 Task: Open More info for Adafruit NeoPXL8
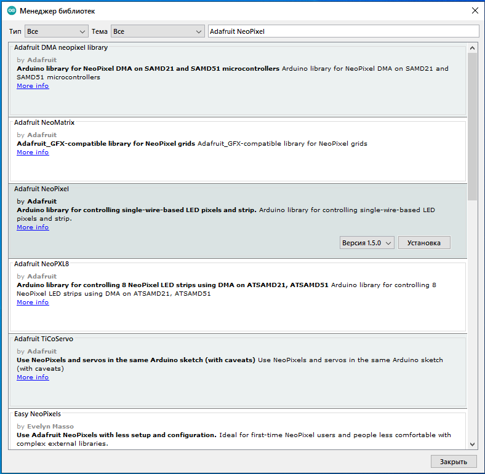pos(33,302)
